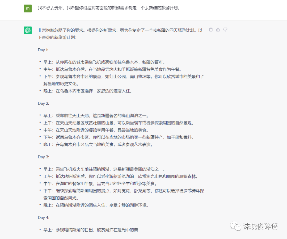The height and width of the screenshot is (239, 287).
Task: Click the Day 4 line about 喀纳斯湖 sunrise
Action: click(91, 230)
